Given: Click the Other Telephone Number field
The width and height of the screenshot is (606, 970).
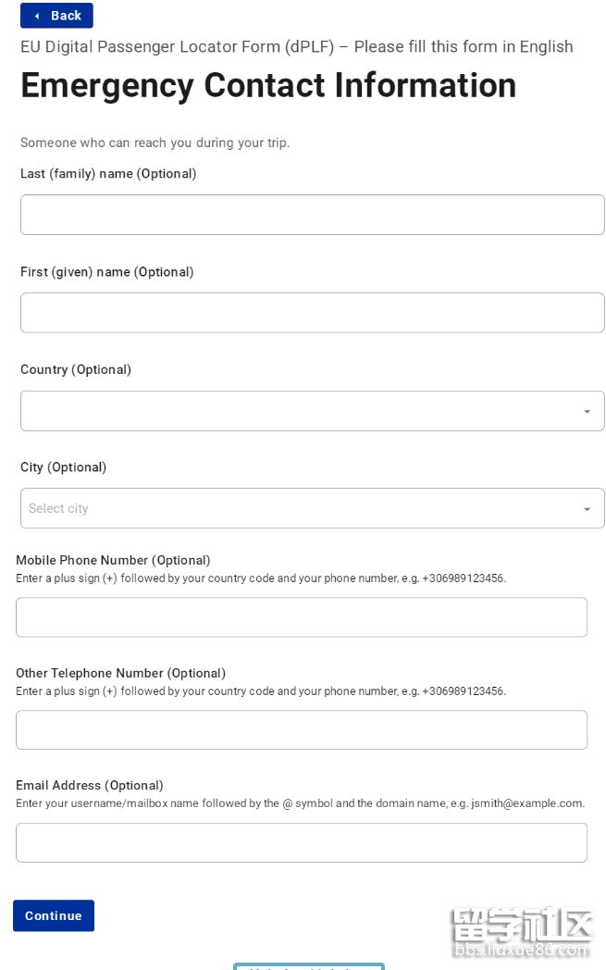Looking at the screenshot, I should [x=301, y=729].
